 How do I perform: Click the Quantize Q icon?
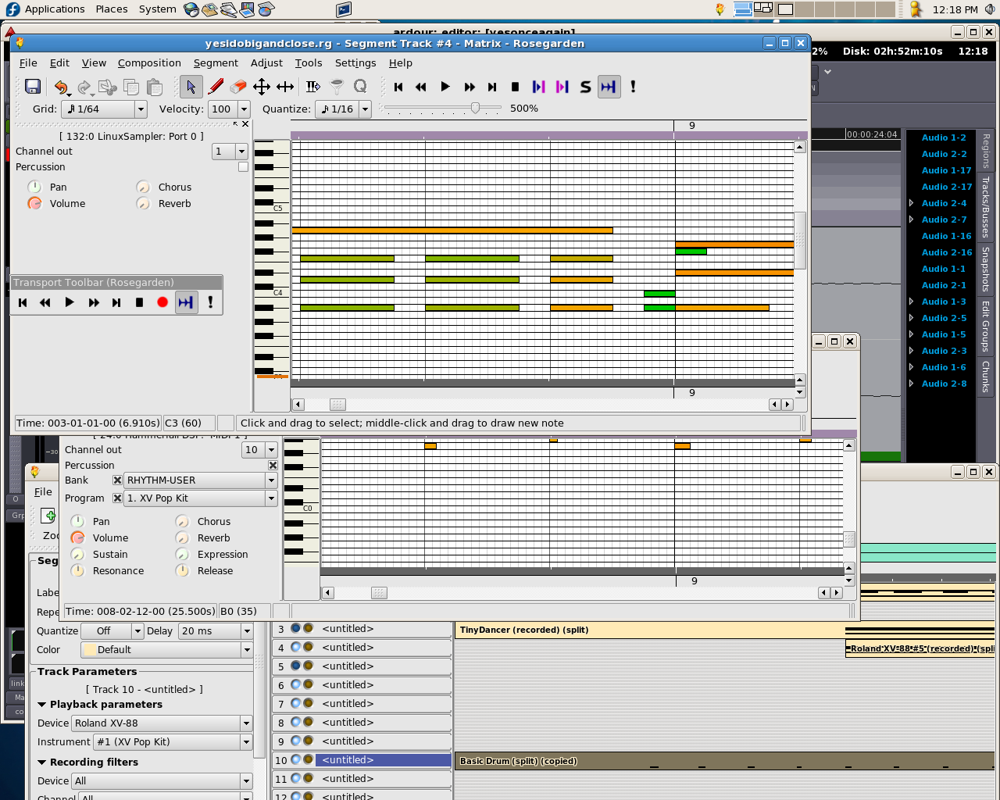[360, 87]
